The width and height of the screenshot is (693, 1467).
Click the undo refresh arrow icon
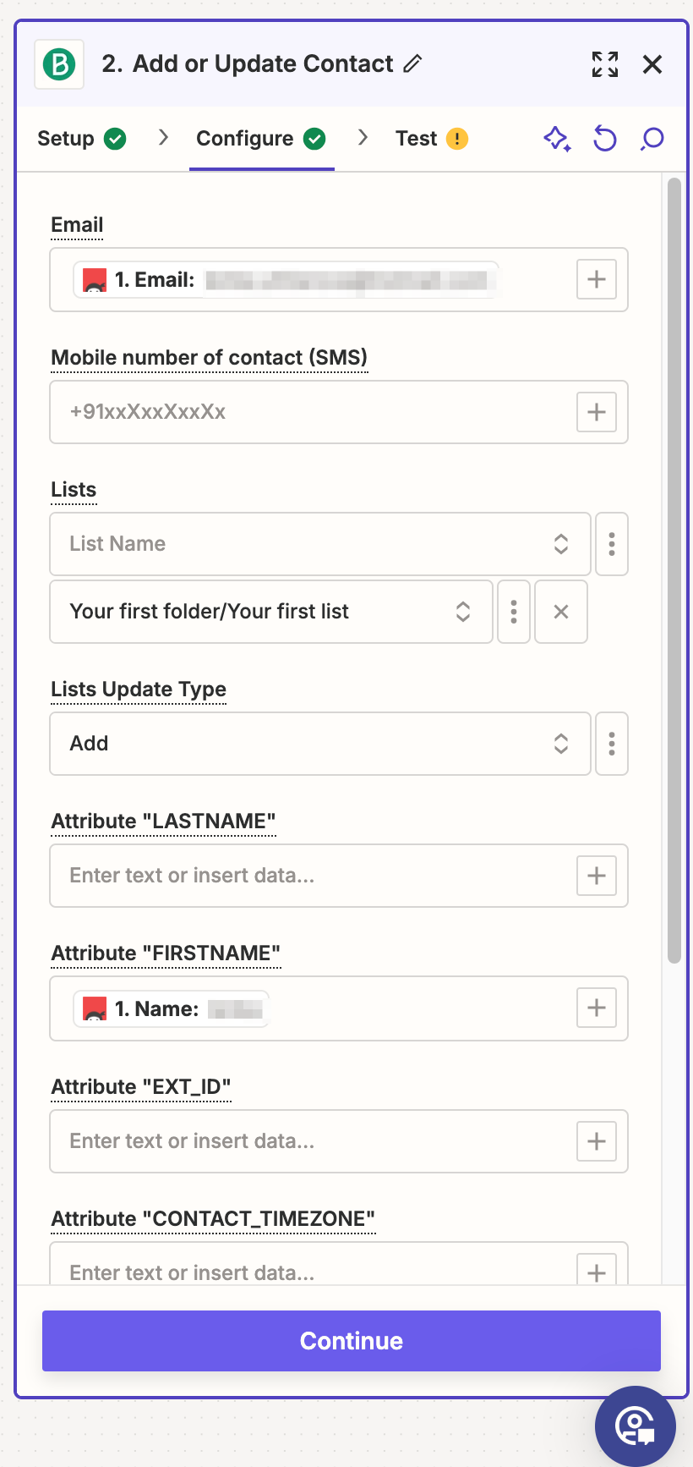tap(604, 139)
